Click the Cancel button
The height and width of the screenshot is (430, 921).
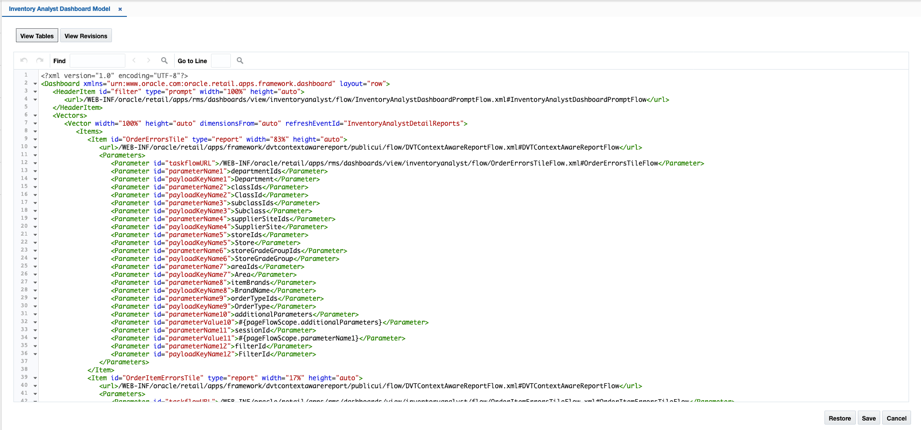click(x=897, y=418)
